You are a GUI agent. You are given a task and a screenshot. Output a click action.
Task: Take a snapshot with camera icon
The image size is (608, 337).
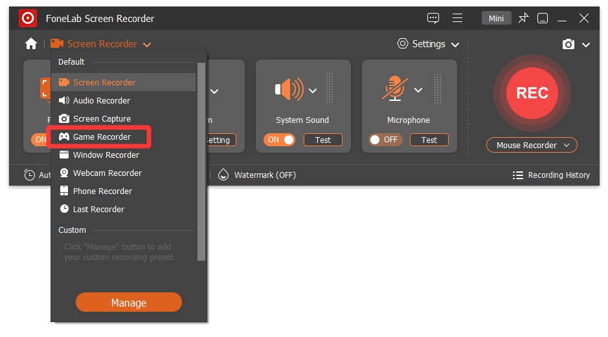569,44
